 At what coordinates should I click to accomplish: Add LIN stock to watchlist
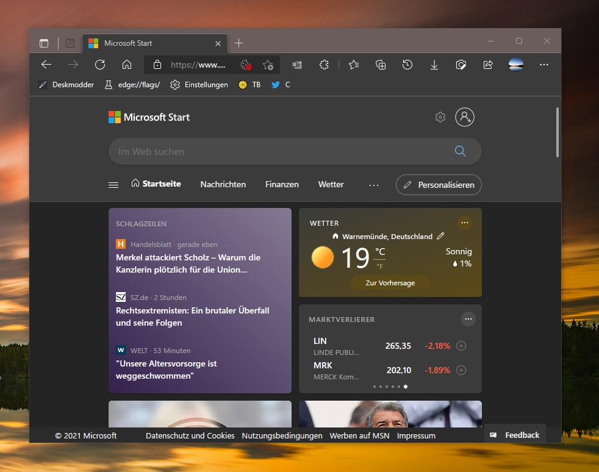(x=461, y=346)
